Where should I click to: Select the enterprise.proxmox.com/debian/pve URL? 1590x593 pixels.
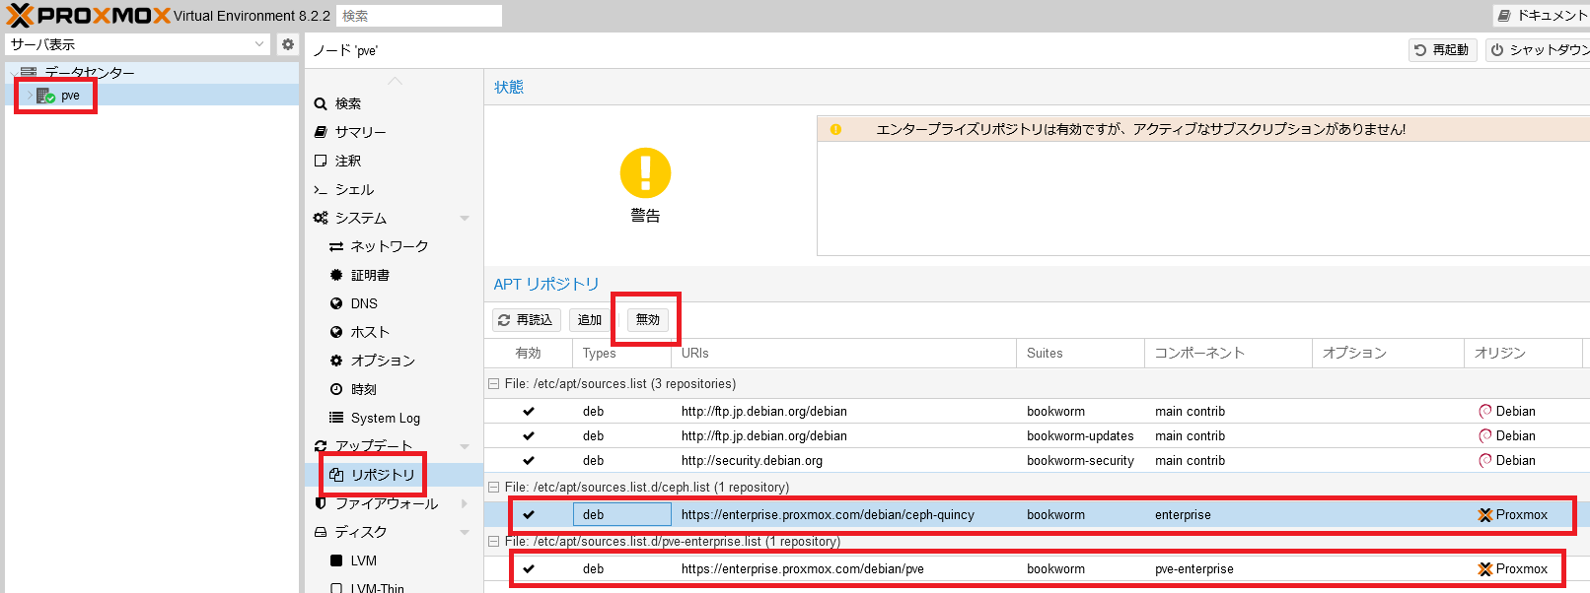click(803, 569)
